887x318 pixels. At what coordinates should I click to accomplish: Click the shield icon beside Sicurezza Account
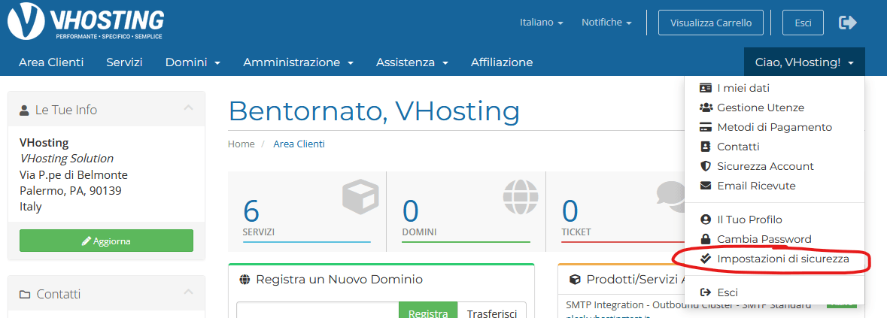(x=705, y=166)
